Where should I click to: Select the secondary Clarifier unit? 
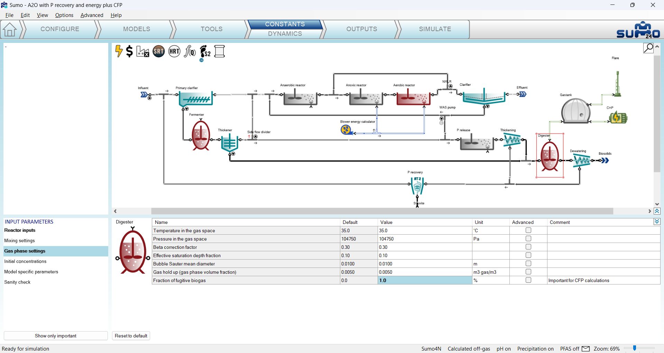[484, 96]
